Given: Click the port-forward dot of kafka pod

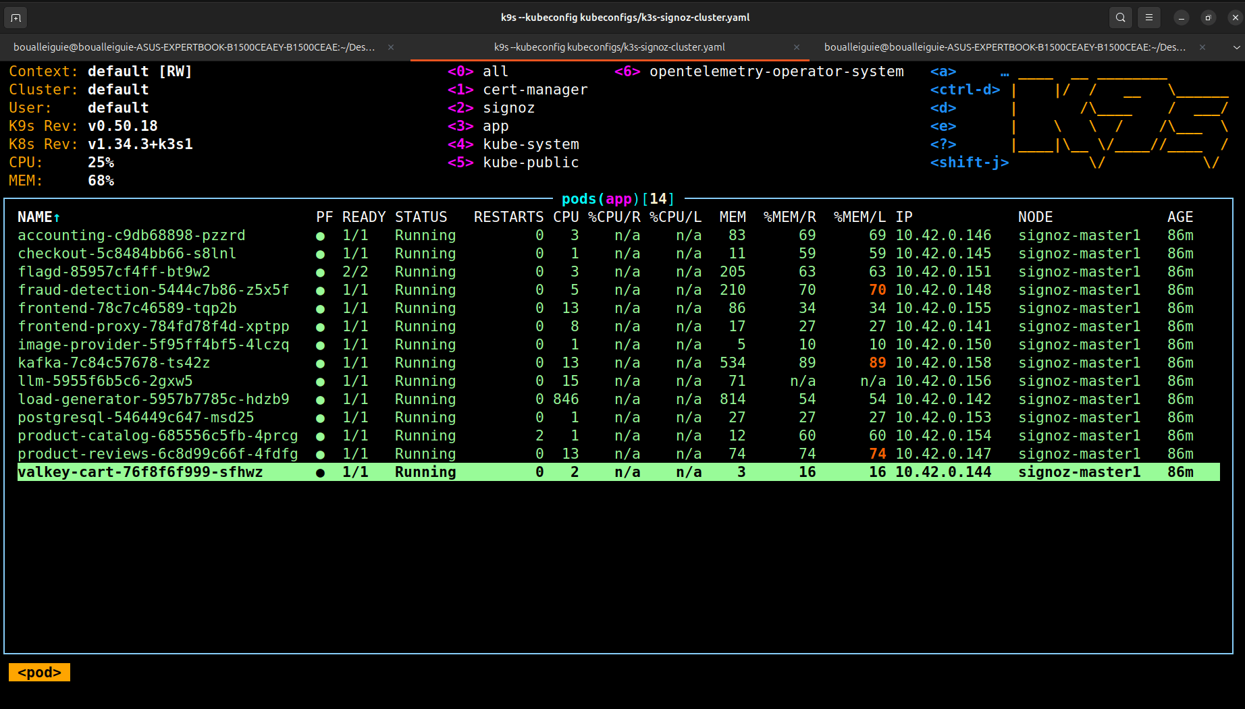Looking at the screenshot, I should pyautogui.click(x=320, y=364).
